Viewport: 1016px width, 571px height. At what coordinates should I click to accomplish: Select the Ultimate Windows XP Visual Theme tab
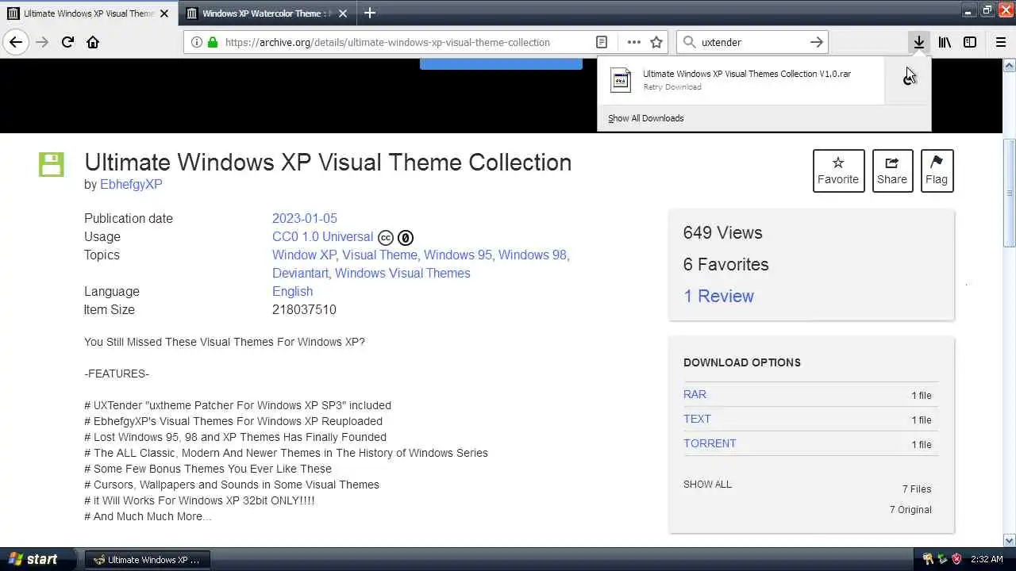(88, 13)
